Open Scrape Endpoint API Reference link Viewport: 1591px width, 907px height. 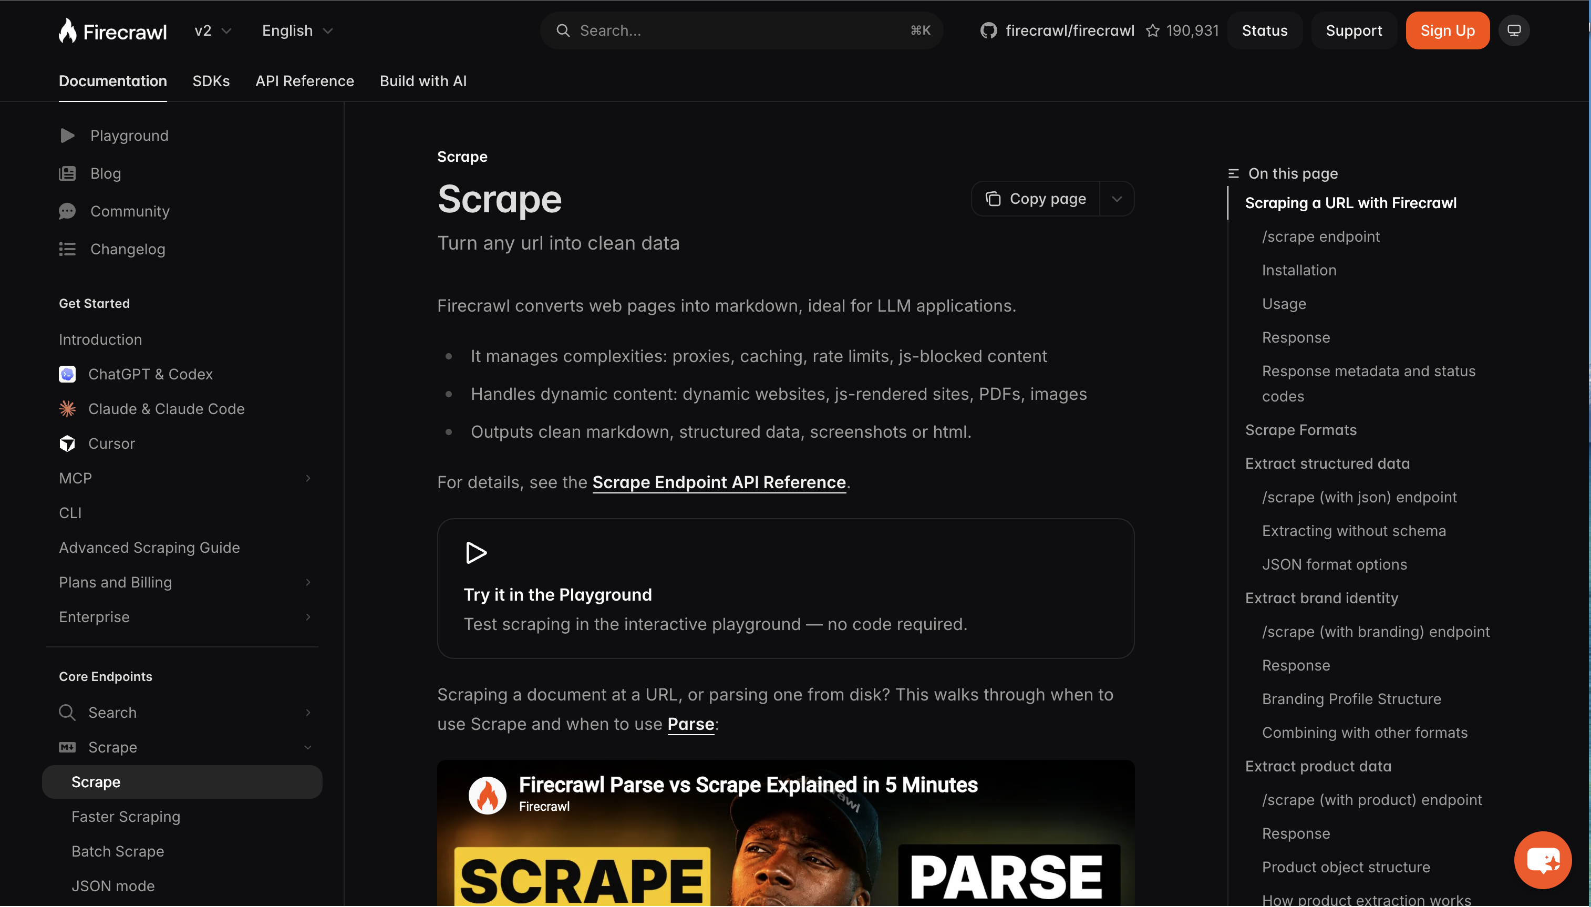[x=719, y=482]
